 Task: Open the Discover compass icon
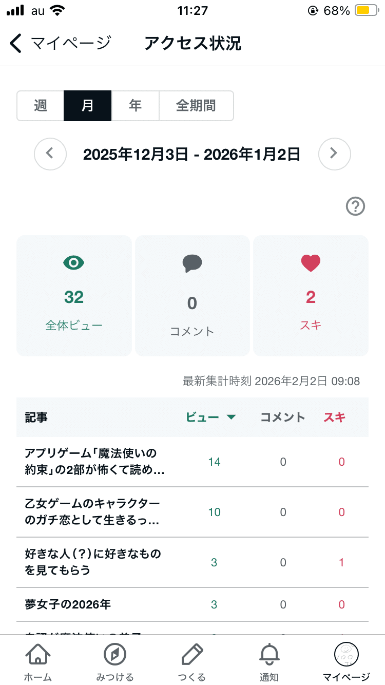pyautogui.click(x=115, y=655)
